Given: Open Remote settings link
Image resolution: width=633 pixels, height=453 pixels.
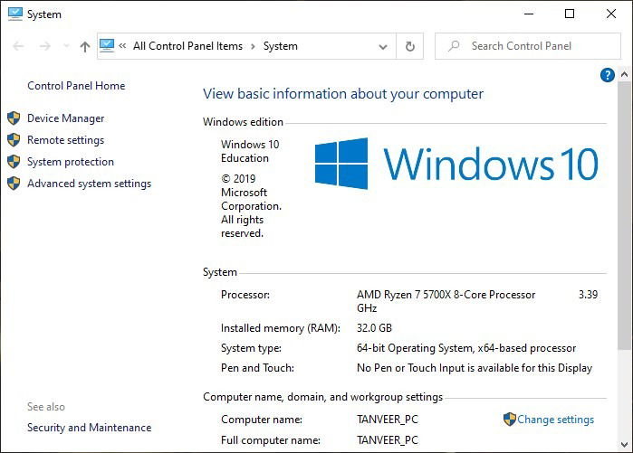Looking at the screenshot, I should [66, 140].
